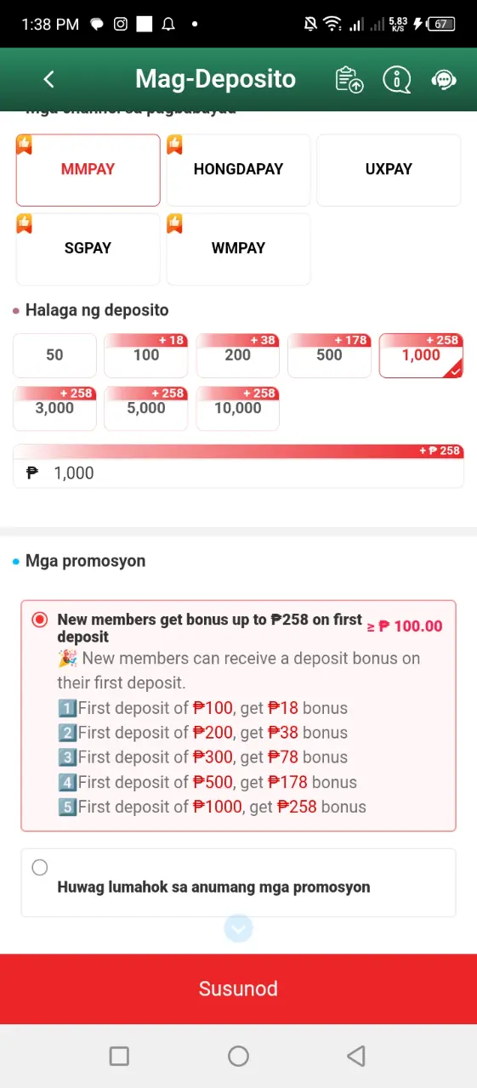This screenshot has height=1088, width=477.
Task: Select new members bonus promotion radio
Action: click(39, 620)
